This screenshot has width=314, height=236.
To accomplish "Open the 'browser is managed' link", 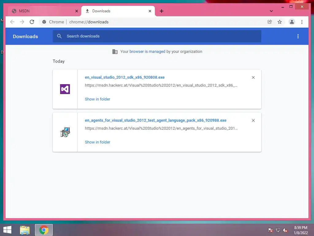I will 147,52.
